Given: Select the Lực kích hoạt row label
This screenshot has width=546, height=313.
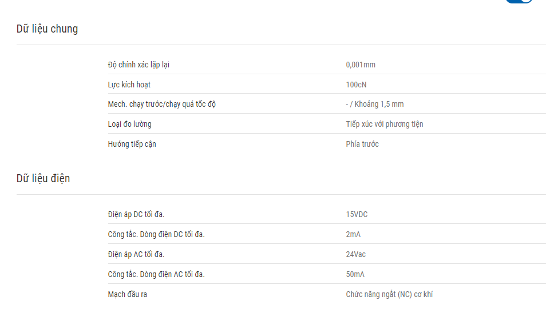Looking at the screenshot, I should pos(129,85).
